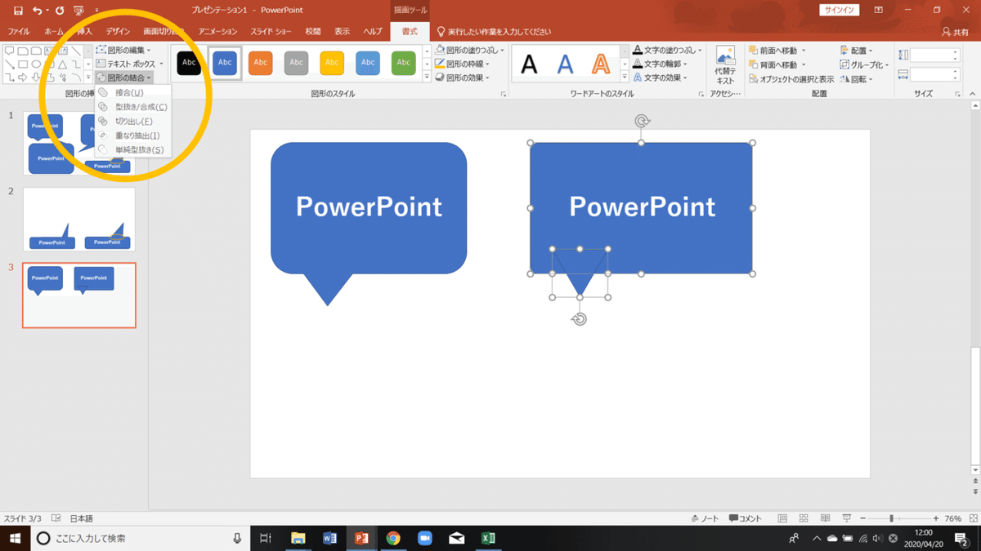981x551 pixels.
Task: Undo the last action
Action: coord(37,11)
